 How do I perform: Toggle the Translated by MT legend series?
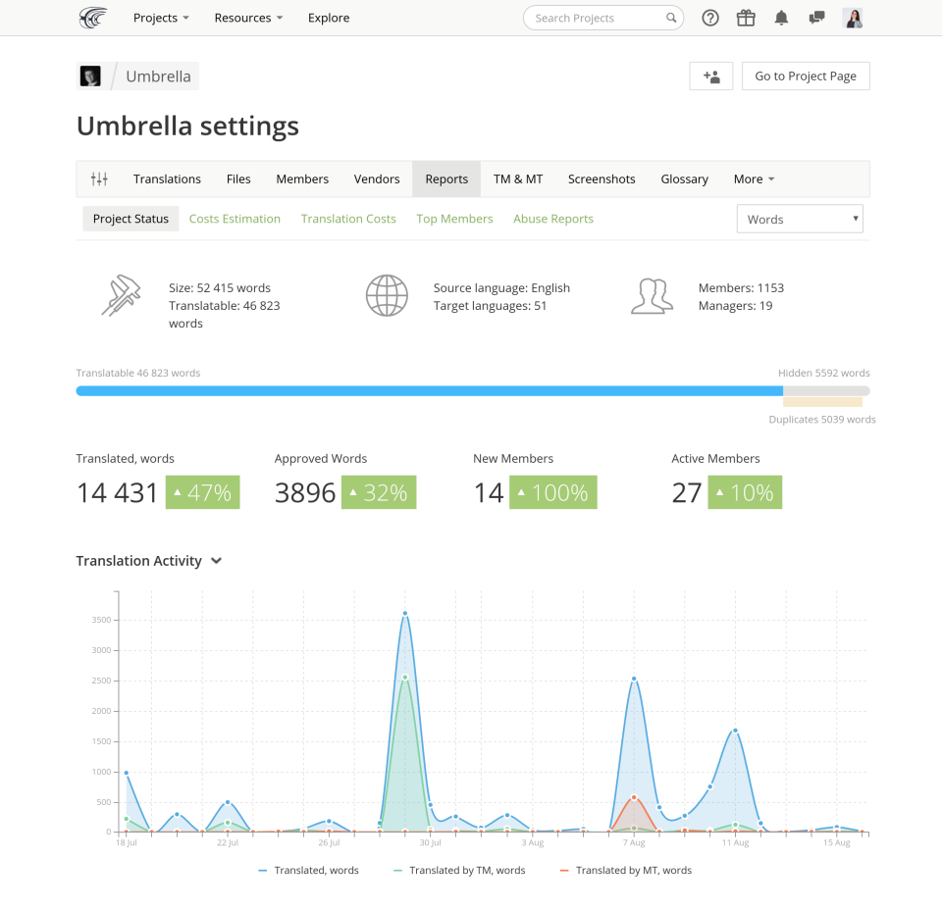[625, 870]
